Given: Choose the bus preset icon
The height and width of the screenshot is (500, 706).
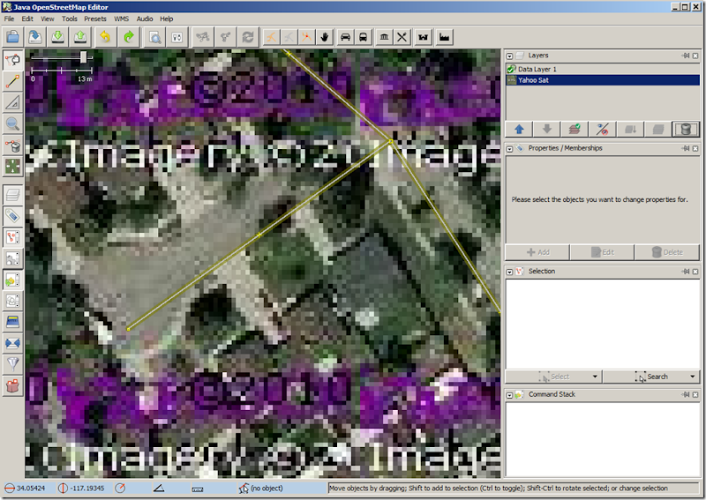Looking at the screenshot, I should (363, 37).
